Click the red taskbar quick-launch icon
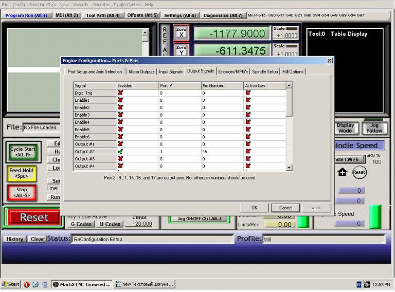This screenshot has width=395, height=292. pyautogui.click(x=27, y=284)
